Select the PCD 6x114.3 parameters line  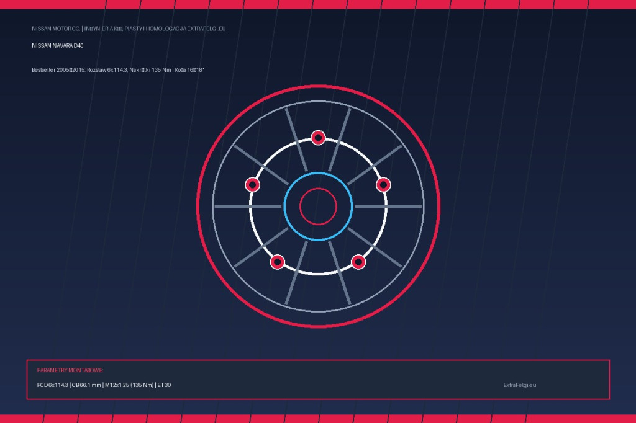coord(104,385)
